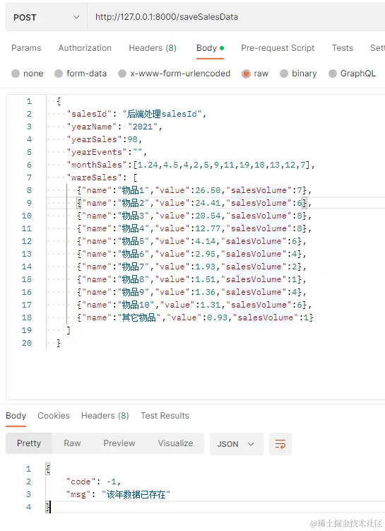This screenshot has height=531, width=385.
Task: Open the JSON format dropdown
Action: tap(237, 444)
